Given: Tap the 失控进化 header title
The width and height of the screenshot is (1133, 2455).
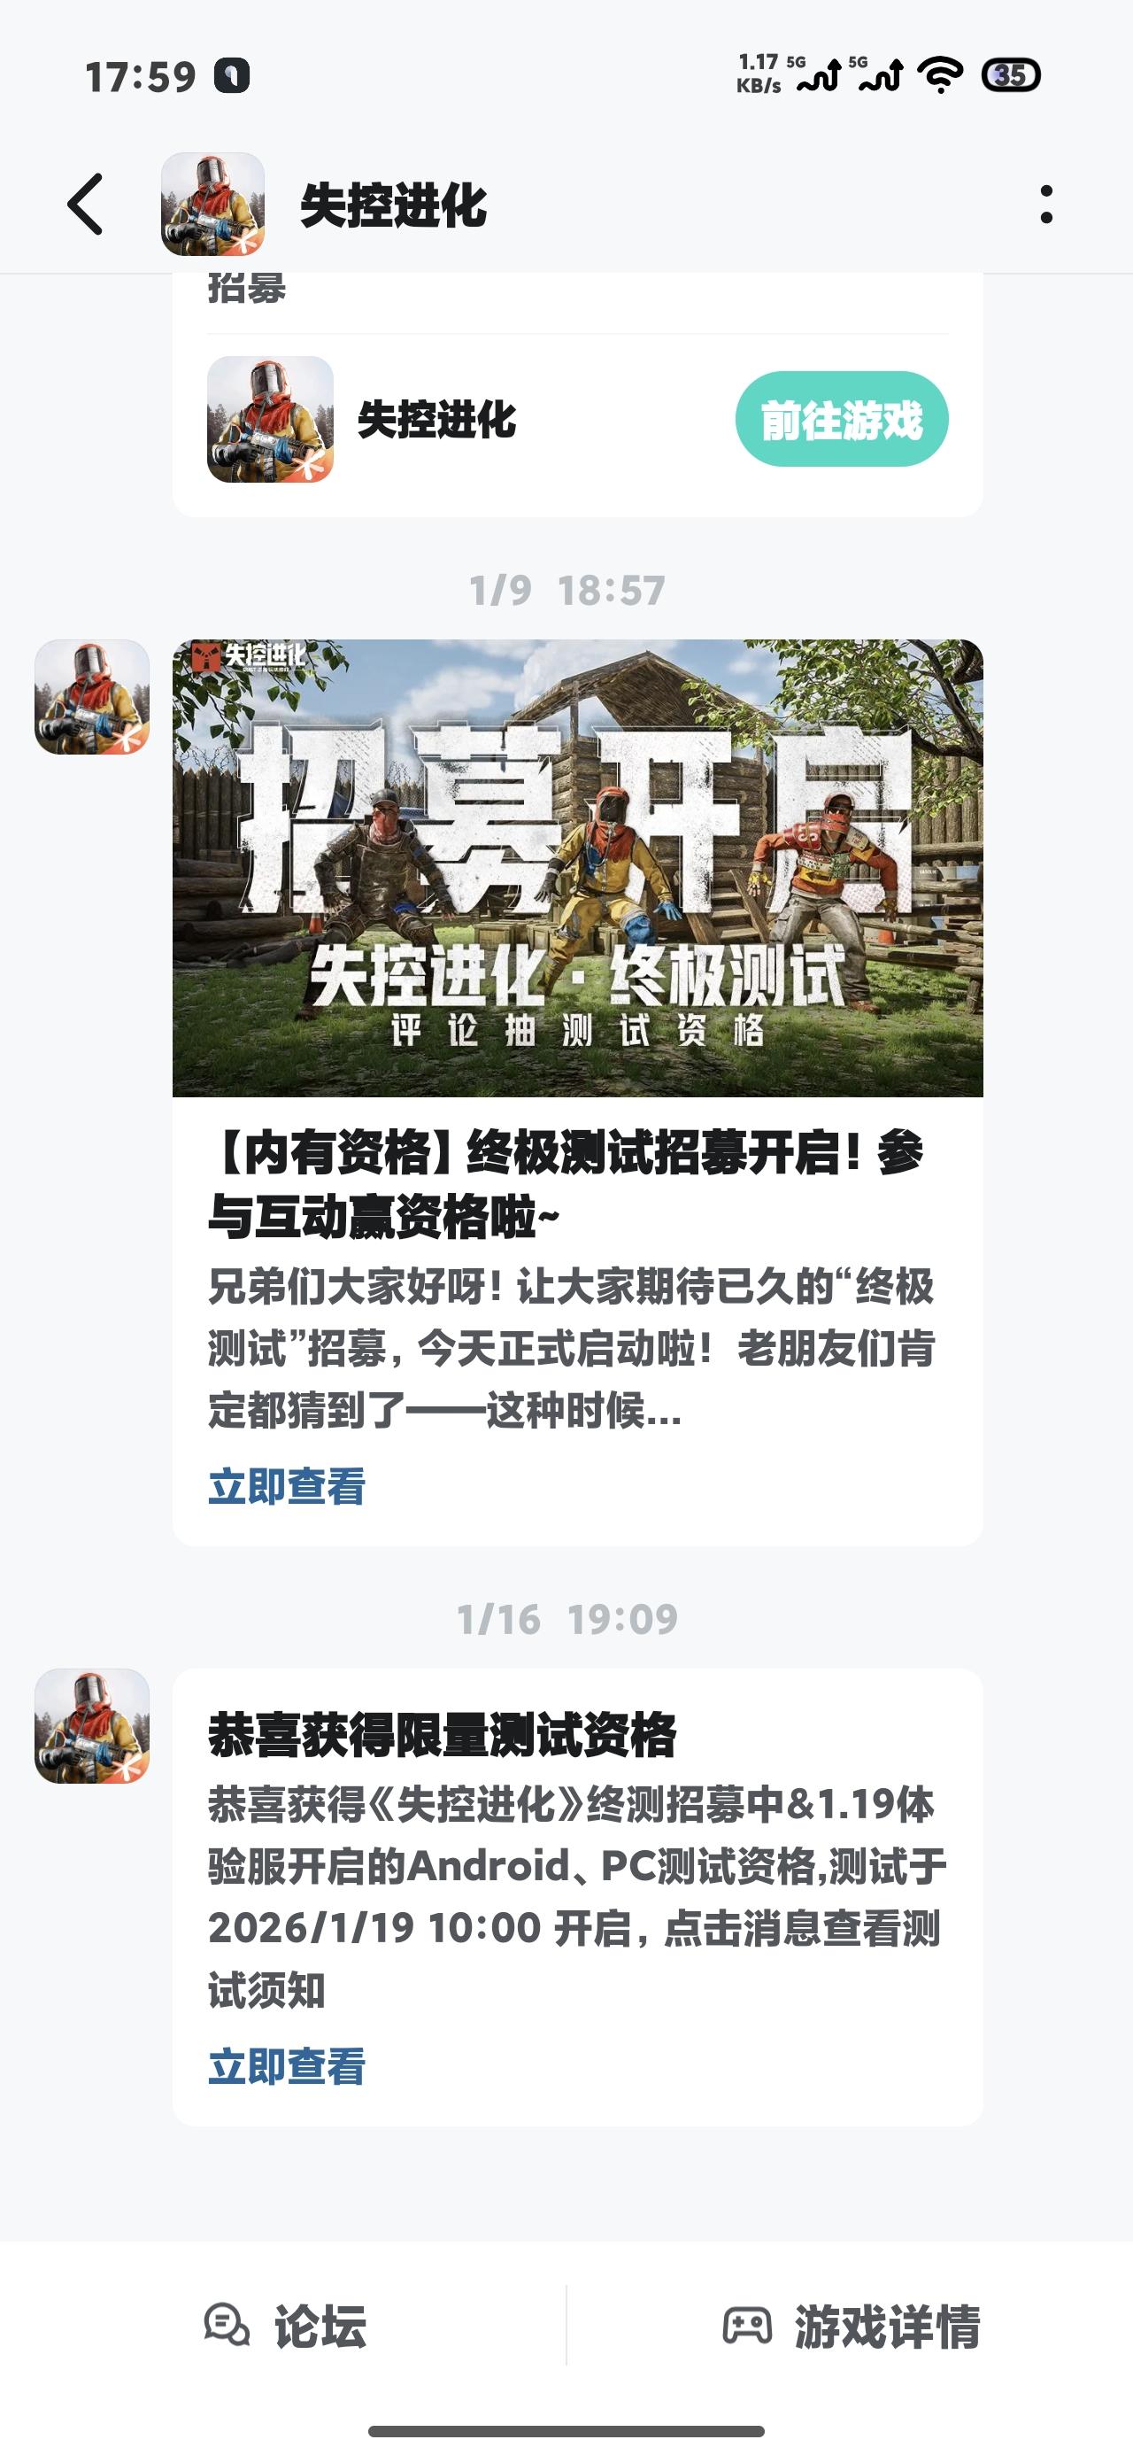Looking at the screenshot, I should point(394,205).
